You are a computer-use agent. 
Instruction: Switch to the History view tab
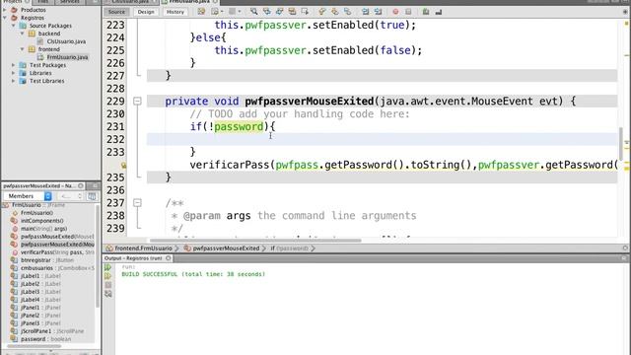click(175, 12)
